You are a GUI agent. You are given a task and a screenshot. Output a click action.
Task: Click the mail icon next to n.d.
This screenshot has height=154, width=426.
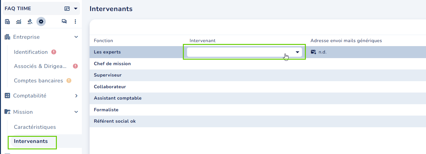point(314,52)
